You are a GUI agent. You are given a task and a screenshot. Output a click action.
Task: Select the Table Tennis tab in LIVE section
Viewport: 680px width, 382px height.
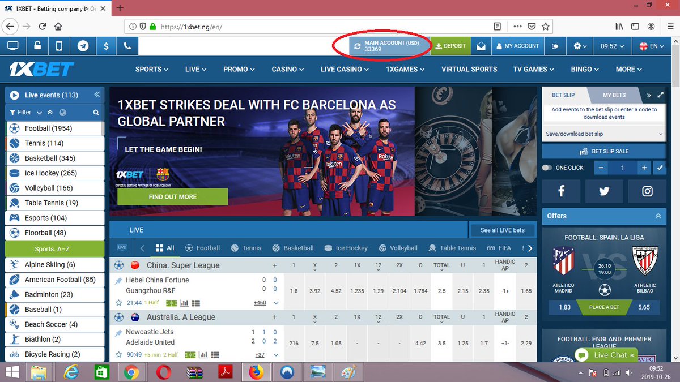pos(452,248)
